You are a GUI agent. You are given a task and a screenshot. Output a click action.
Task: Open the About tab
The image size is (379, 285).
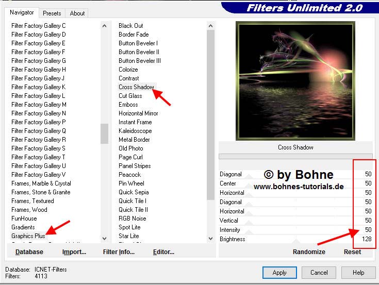pos(77,13)
